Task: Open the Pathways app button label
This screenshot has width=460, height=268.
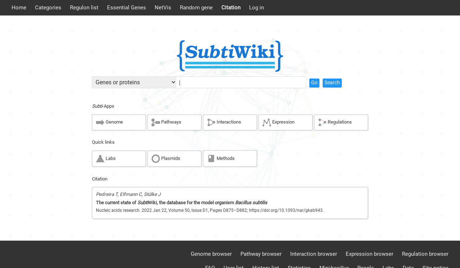Action: tap(171, 122)
